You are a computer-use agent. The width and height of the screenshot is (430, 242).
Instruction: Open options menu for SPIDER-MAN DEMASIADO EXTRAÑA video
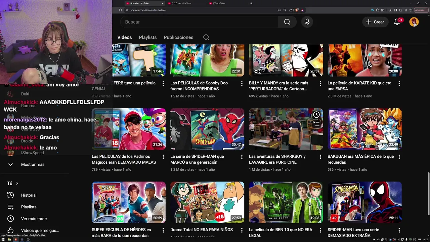point(399,230)
